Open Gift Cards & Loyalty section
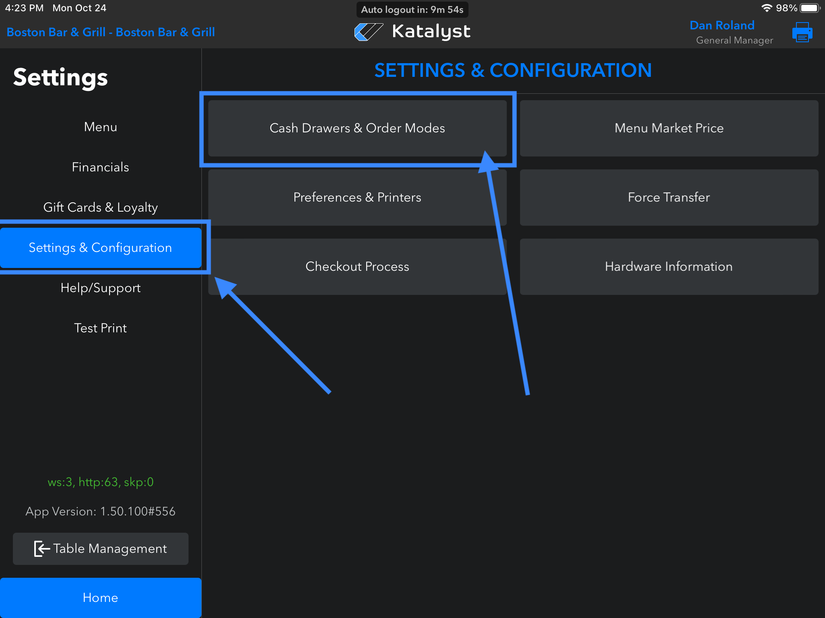The width and height of the screenshot is (825, 618). 100,208
